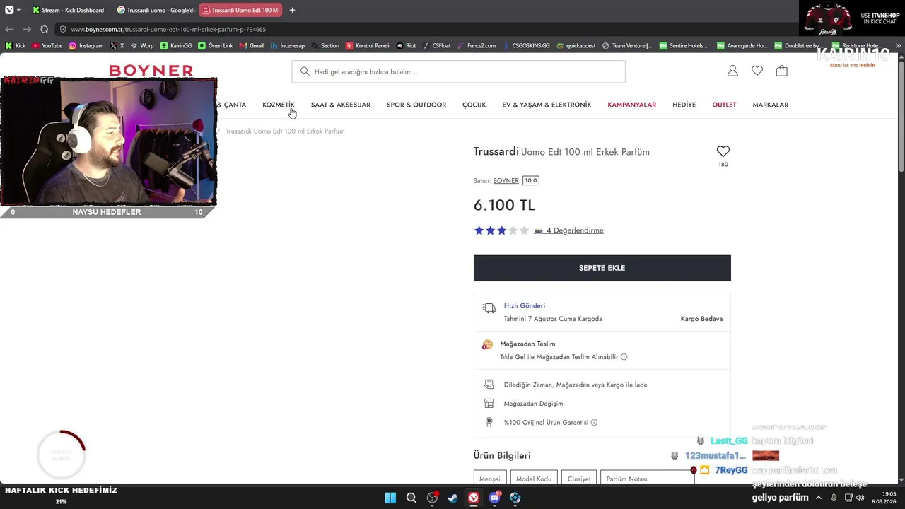Open Discord from the taskbar
The image size is (905, 509).
click(x=494, y=498)
